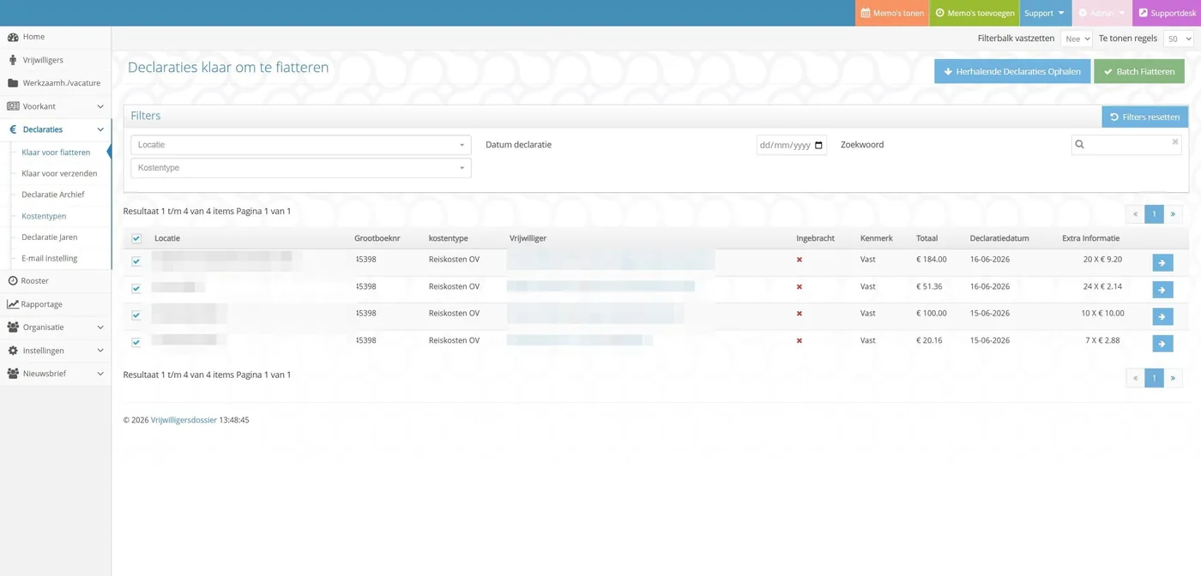Image resolution: width=1201 pixels, height=576 pixels.
Task: Open the Support menu in the top bar
Action: [1044, 13]
